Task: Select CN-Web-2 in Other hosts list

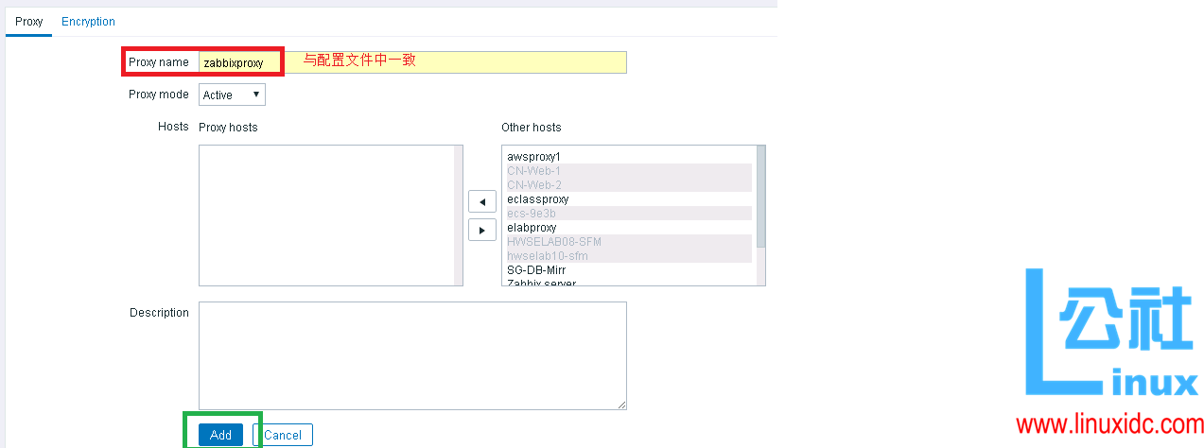Action: (629, 185)
